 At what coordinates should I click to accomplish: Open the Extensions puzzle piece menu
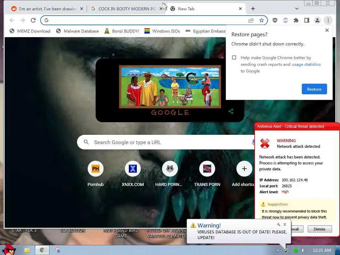296,20
